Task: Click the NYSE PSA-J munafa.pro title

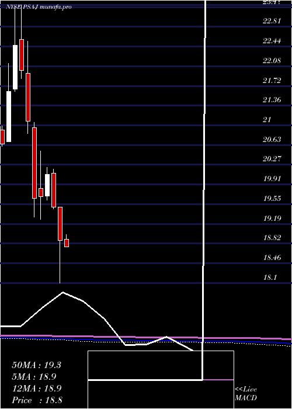Action: [x=39, y=7]
